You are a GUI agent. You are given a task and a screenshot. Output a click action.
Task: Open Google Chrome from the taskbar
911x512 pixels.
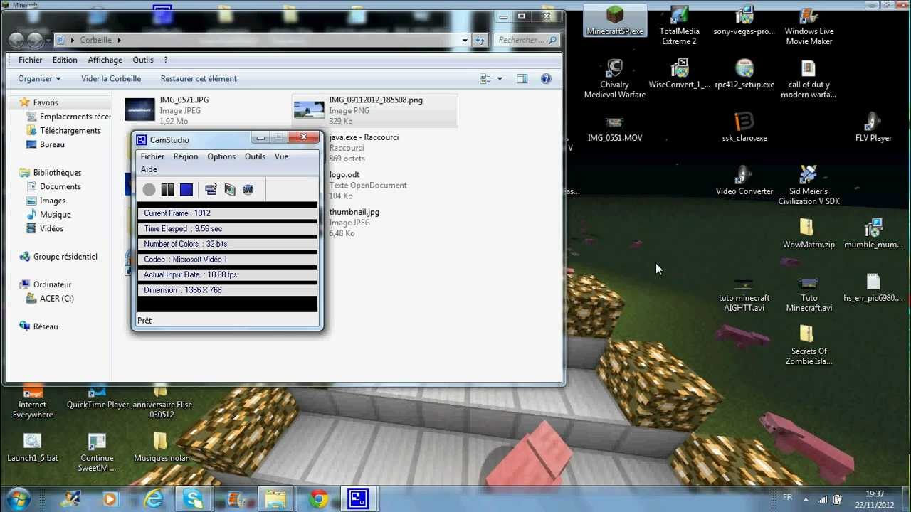pyautogui.click(x=318, y=498)
